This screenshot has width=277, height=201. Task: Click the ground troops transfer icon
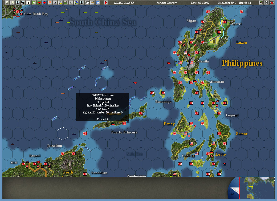(x=71, y=2)
